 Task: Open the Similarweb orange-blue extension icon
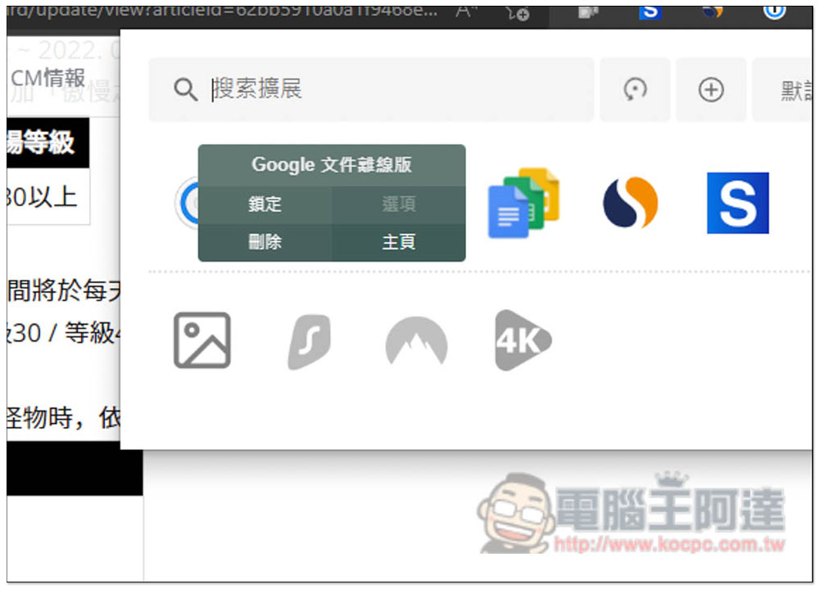(631, 203)
